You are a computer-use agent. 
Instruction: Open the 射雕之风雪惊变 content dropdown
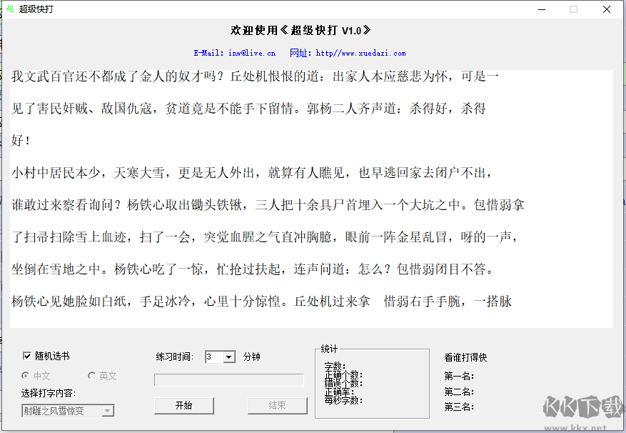(107, 411)
